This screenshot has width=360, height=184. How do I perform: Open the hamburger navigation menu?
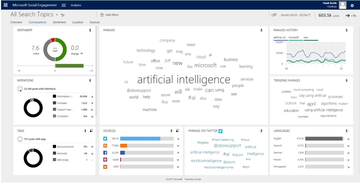pos(64,5)
